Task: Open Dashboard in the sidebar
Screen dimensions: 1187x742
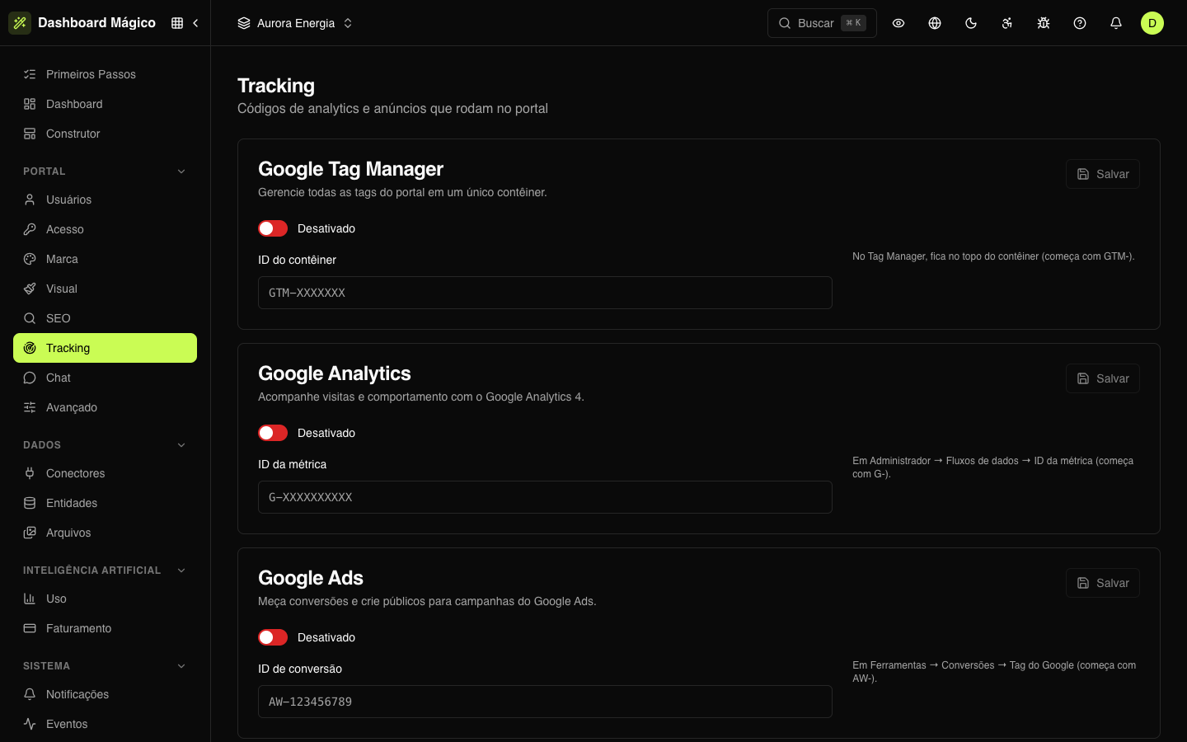Action: [105, 104]
